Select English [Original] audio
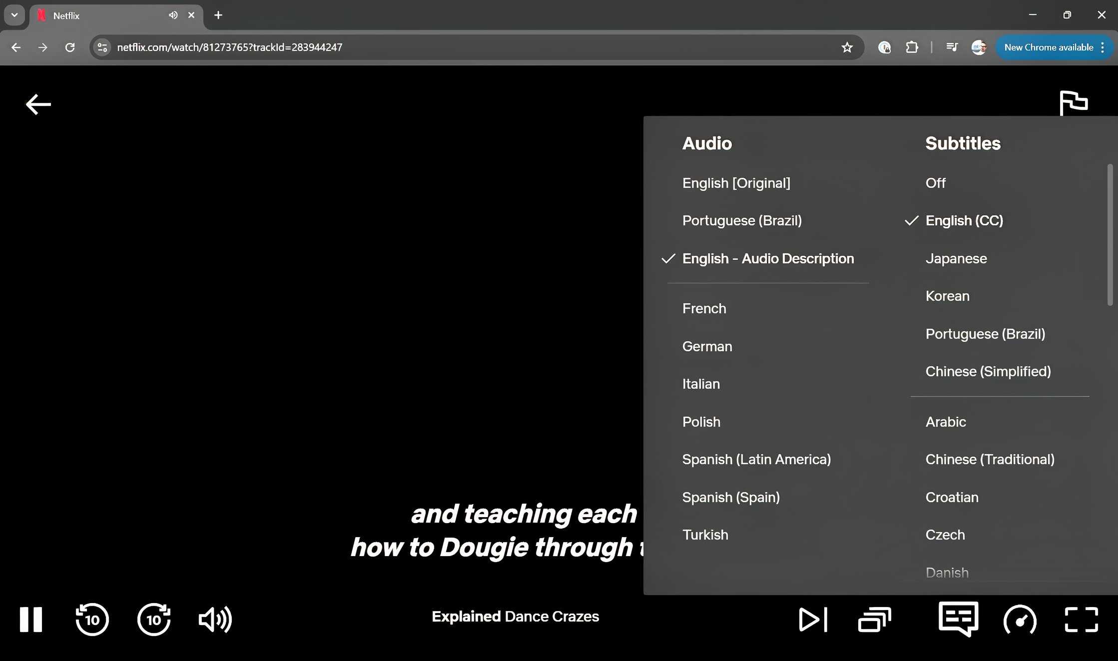This screenshot has width=1118, height=661. [736, 183]
